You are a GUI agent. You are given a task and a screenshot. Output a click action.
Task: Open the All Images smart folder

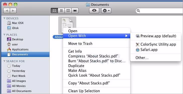(x=25, y=81)
